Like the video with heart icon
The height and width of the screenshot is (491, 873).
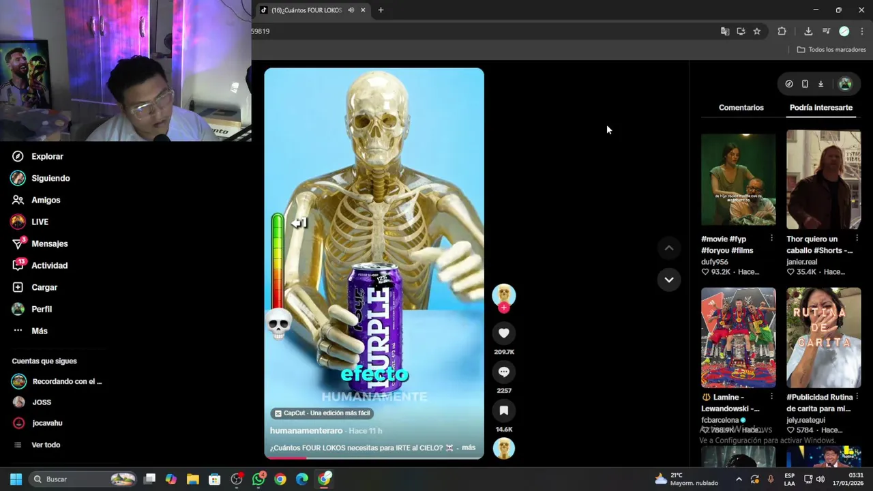tap(504, 333)
